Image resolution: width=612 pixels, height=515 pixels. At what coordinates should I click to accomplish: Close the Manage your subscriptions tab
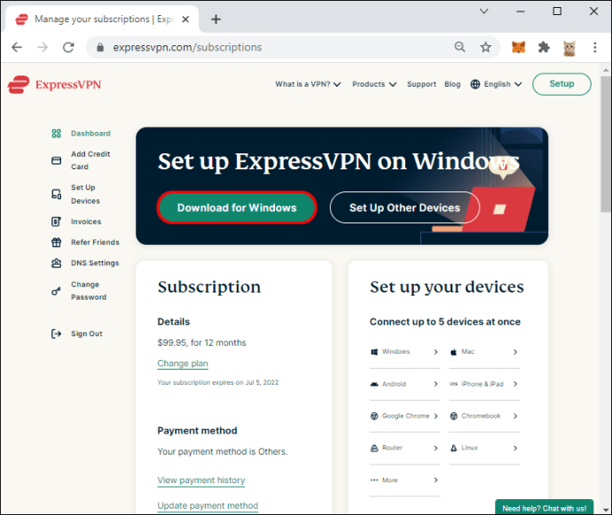coord(185,20)
